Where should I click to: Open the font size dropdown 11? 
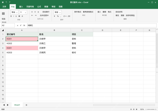[23, 12]
